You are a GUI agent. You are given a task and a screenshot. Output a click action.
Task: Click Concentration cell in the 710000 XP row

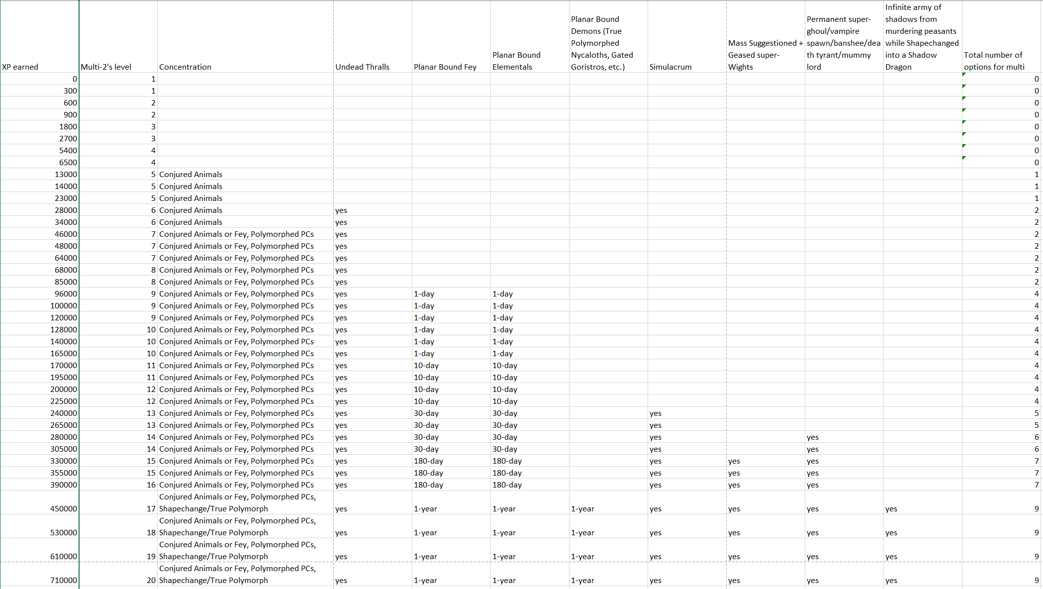pyautogui.click(x=245, y=574)
